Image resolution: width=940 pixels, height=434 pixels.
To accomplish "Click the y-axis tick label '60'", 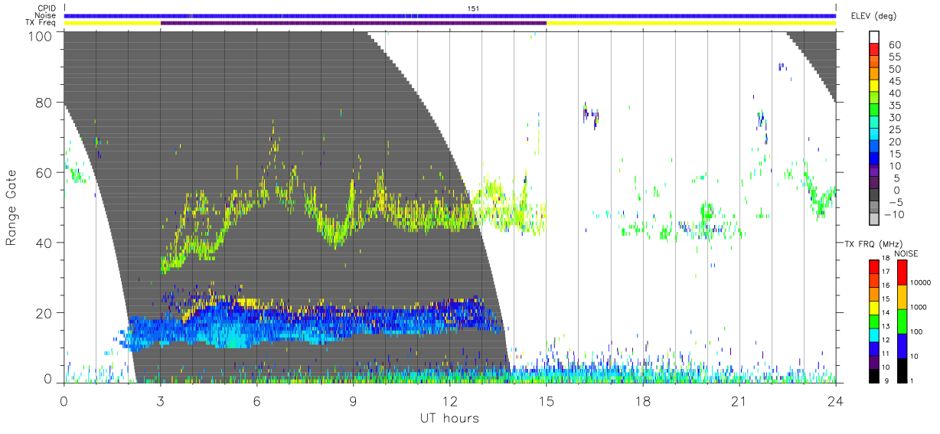I will coord(44,172).
